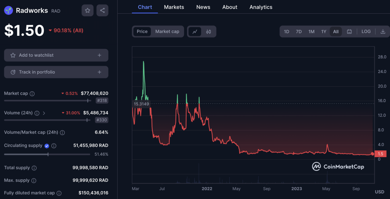
Task: Open the calendar date range picker
Action: (x=349, y=32)
